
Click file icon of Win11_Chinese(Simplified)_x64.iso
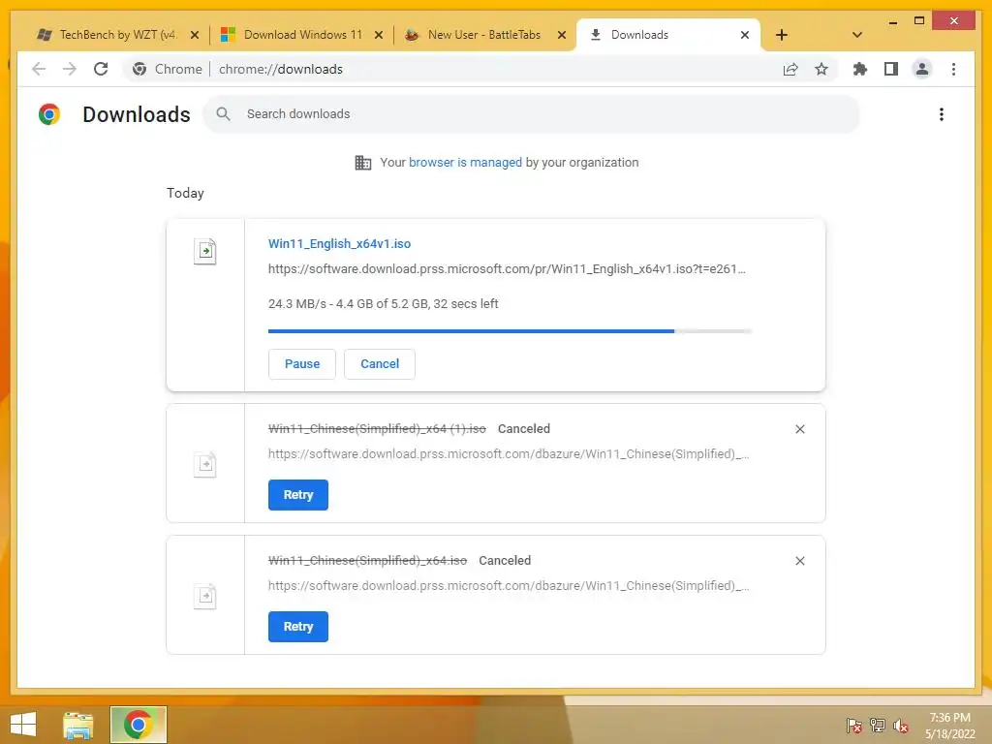point(205,596)
